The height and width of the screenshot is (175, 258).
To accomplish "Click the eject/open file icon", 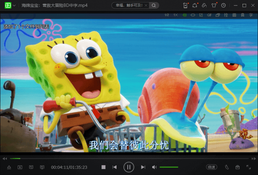I will point(9,167).
